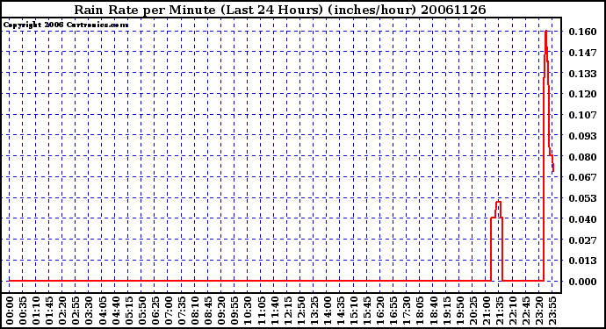Click the 11:40 time label
Screen dimensions: 606x329
pos(274,311)
